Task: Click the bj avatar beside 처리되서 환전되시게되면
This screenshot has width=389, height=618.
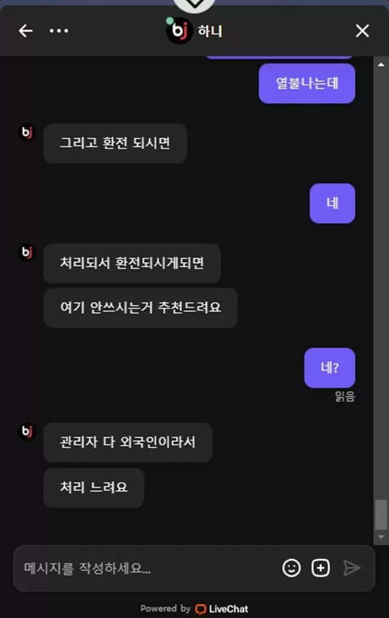Action: [x=27, y=252]
